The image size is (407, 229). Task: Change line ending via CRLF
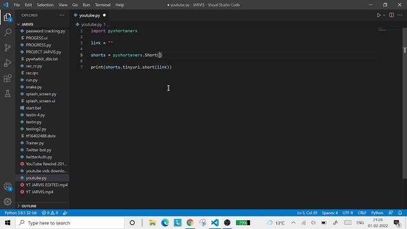coord(362,213)
